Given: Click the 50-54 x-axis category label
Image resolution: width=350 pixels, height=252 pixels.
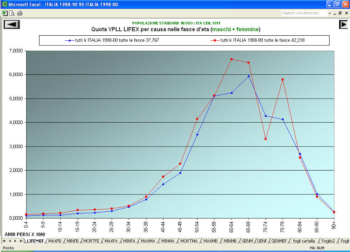Looking at the screenshot, I should 197,227.
